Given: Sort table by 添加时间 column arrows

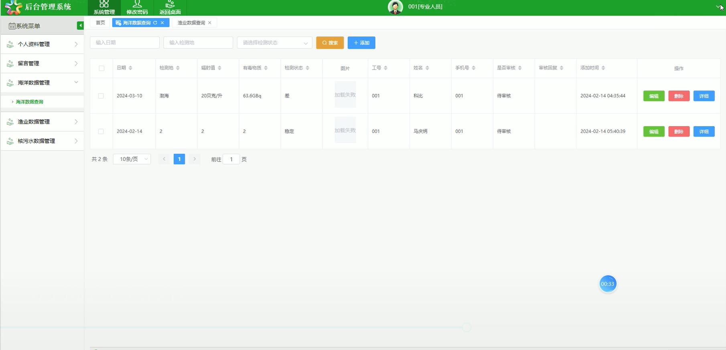Looking at the screenshot, I should click(x=603, y=68).
